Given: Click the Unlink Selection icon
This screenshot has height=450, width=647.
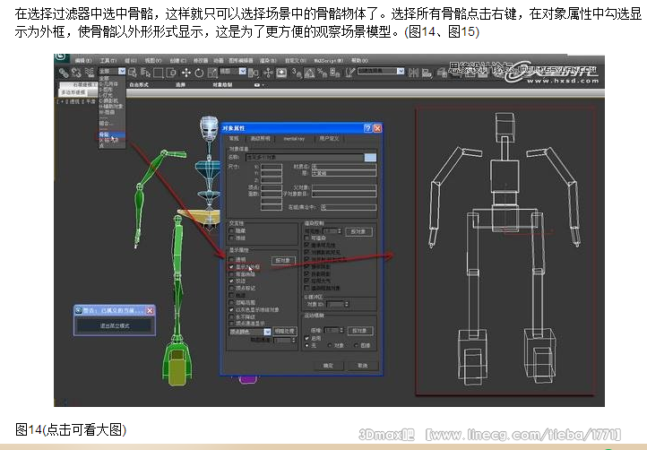Looking at the screenshot, I should (76, 74).
